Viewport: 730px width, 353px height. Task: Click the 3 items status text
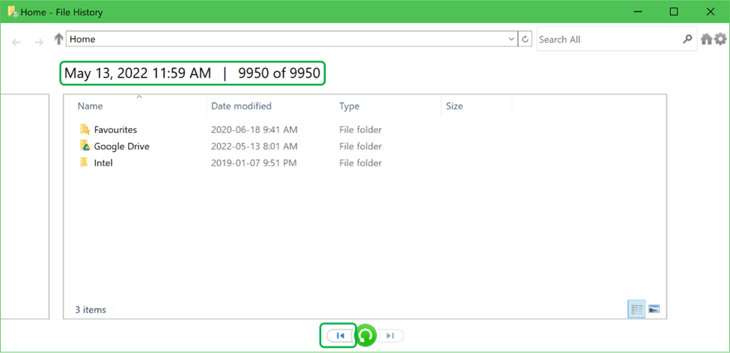click(91, 310)
